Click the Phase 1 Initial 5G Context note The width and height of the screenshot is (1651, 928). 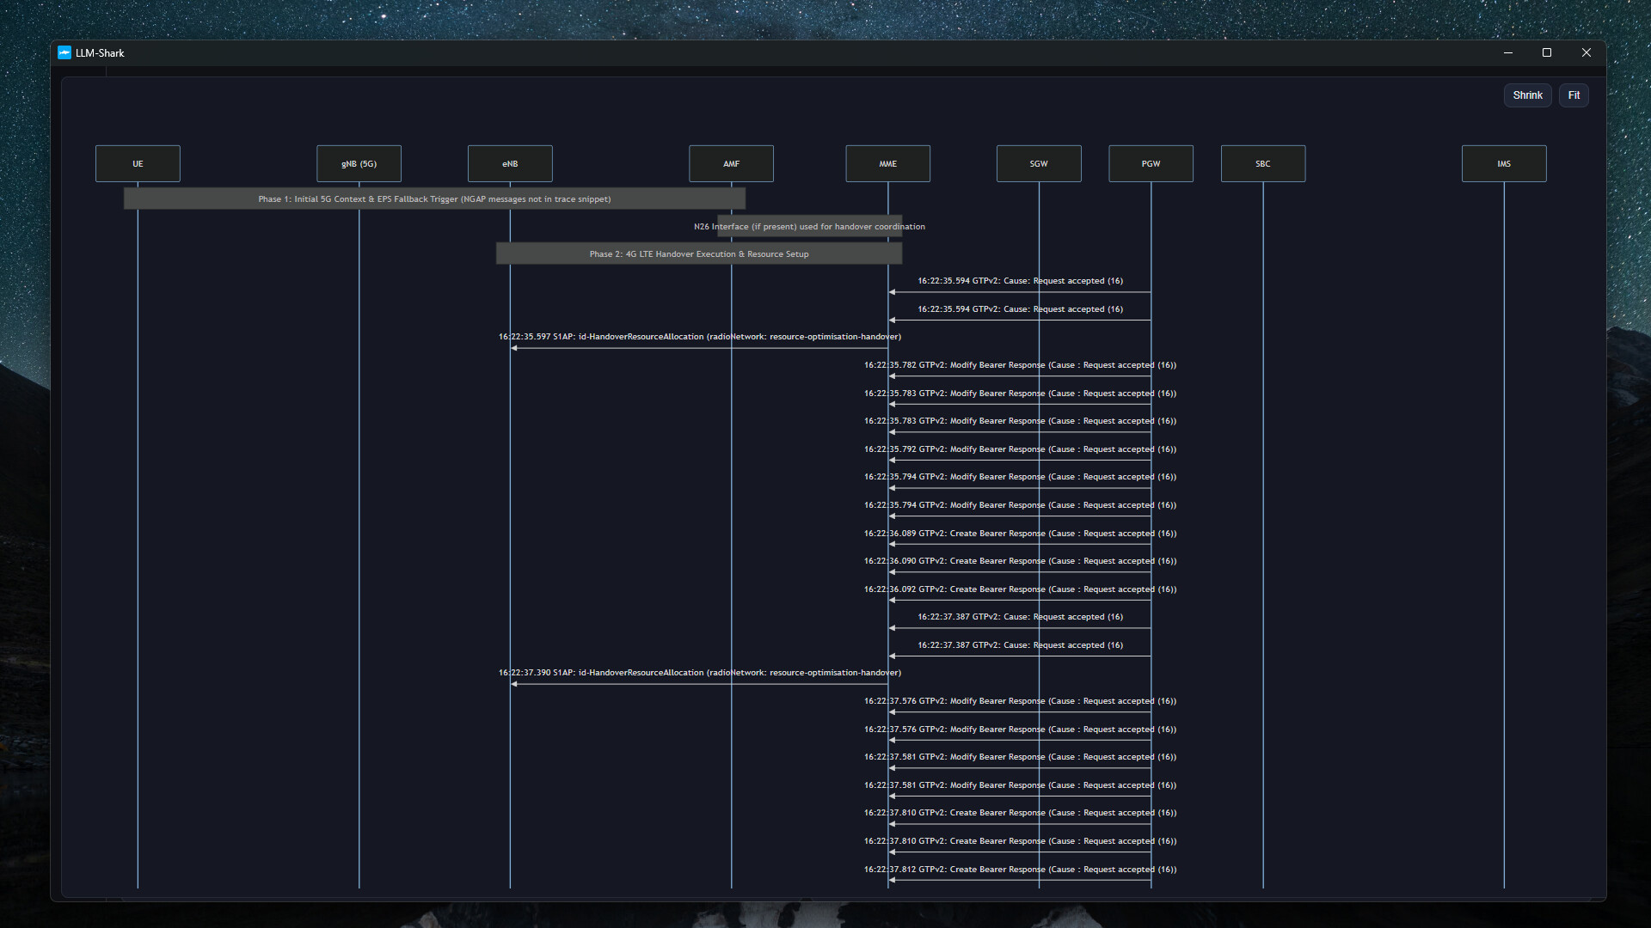[x=434, y=198]
